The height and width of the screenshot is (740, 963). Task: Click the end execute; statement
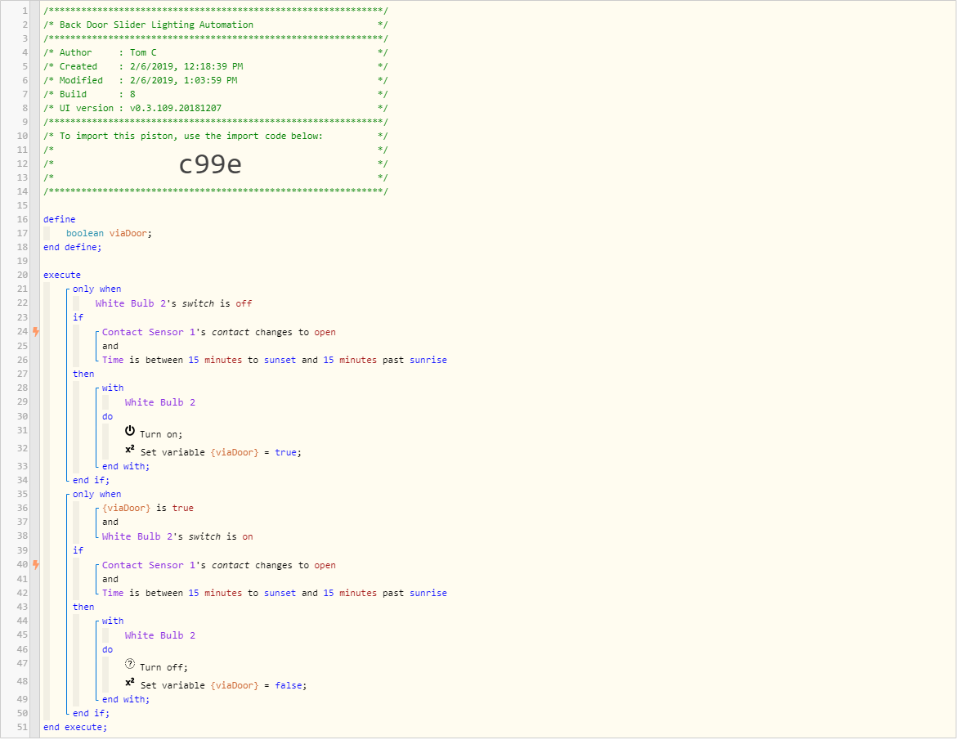click(x=75, y=727)
